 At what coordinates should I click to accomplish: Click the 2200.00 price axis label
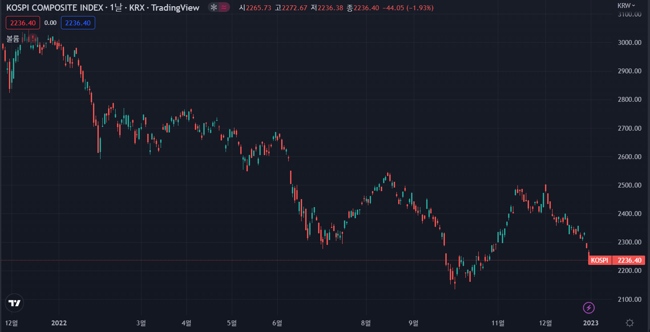coord(629,271)
